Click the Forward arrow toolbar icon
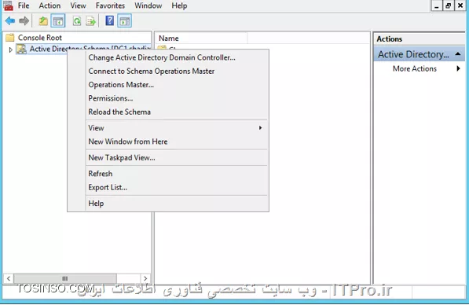This screenshot has height=305, width=469. point(24,21)
